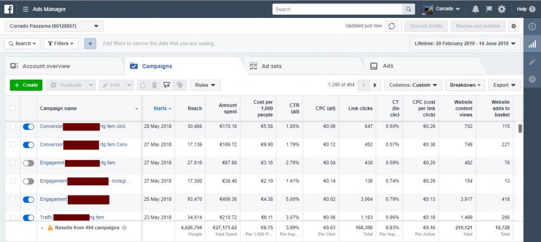541x242 pixels.
Task: Click the Review and publish button
Action: click(478, 26)
